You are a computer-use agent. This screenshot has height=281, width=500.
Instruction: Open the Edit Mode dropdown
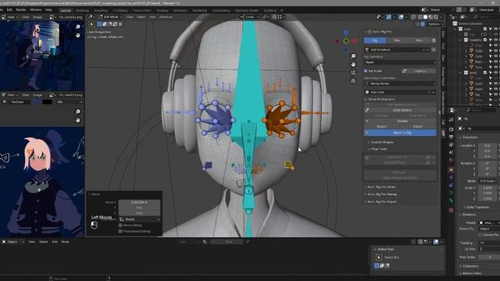110,17
